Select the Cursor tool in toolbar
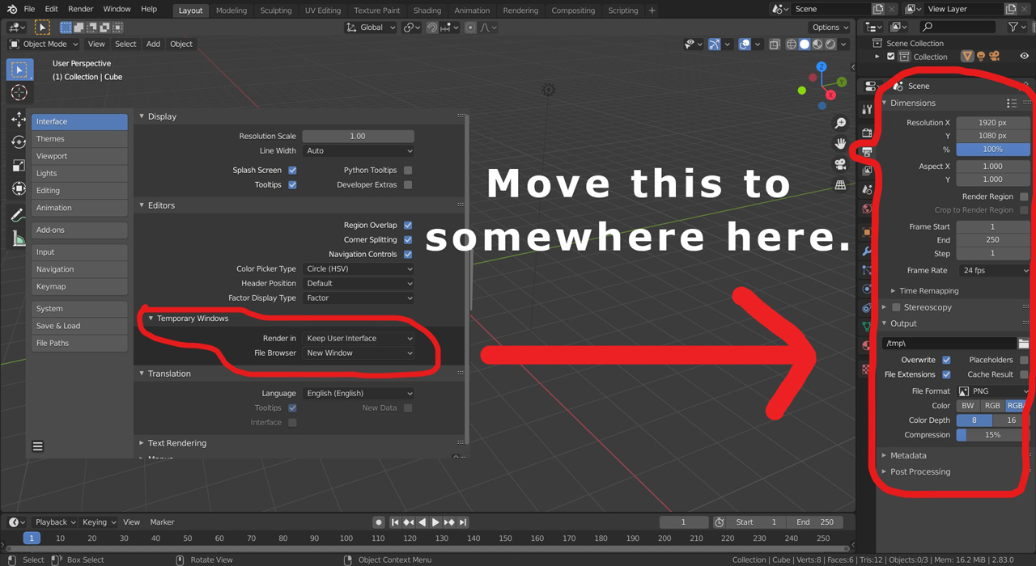 pos(19,93)
